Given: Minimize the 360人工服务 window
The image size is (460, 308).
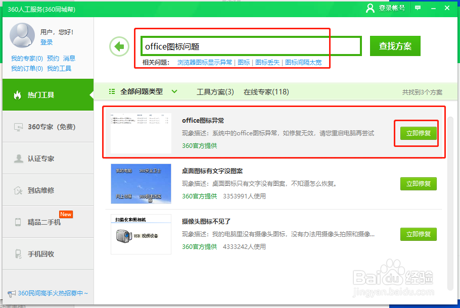Looking at the screenshot, I should (433, 8).
